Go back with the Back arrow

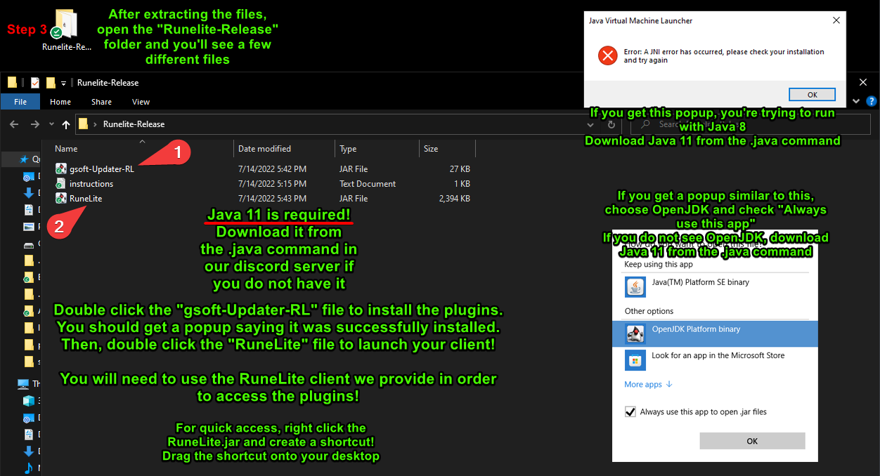point(14,124)
